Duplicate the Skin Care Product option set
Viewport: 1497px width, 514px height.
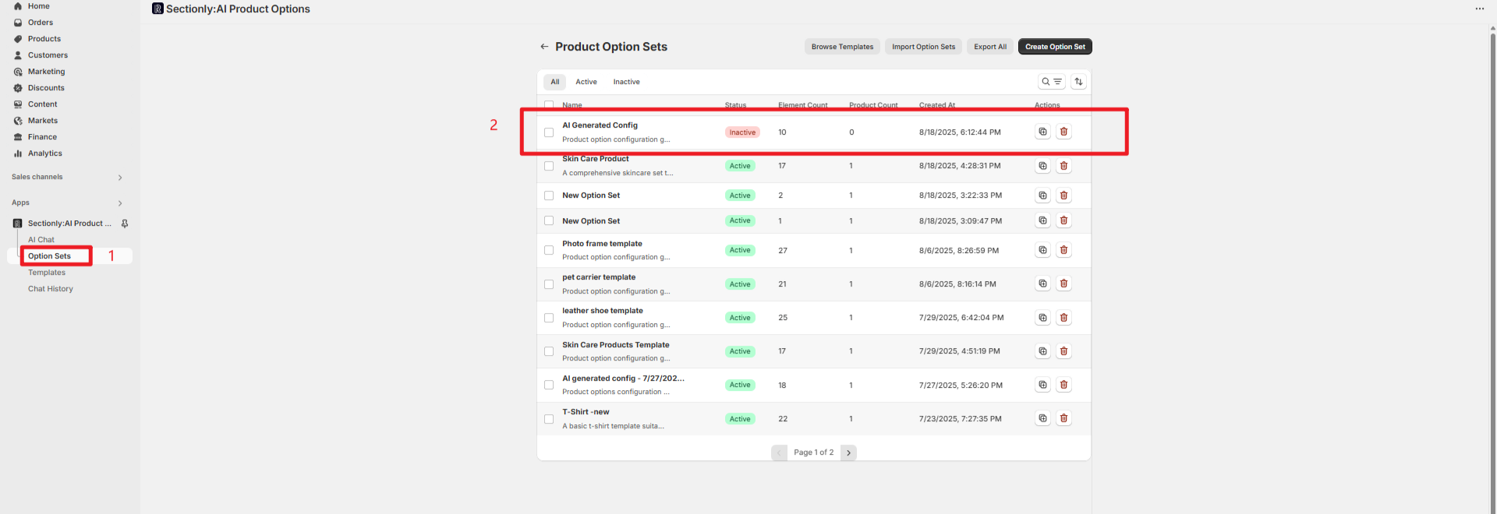click(1042, 166)
